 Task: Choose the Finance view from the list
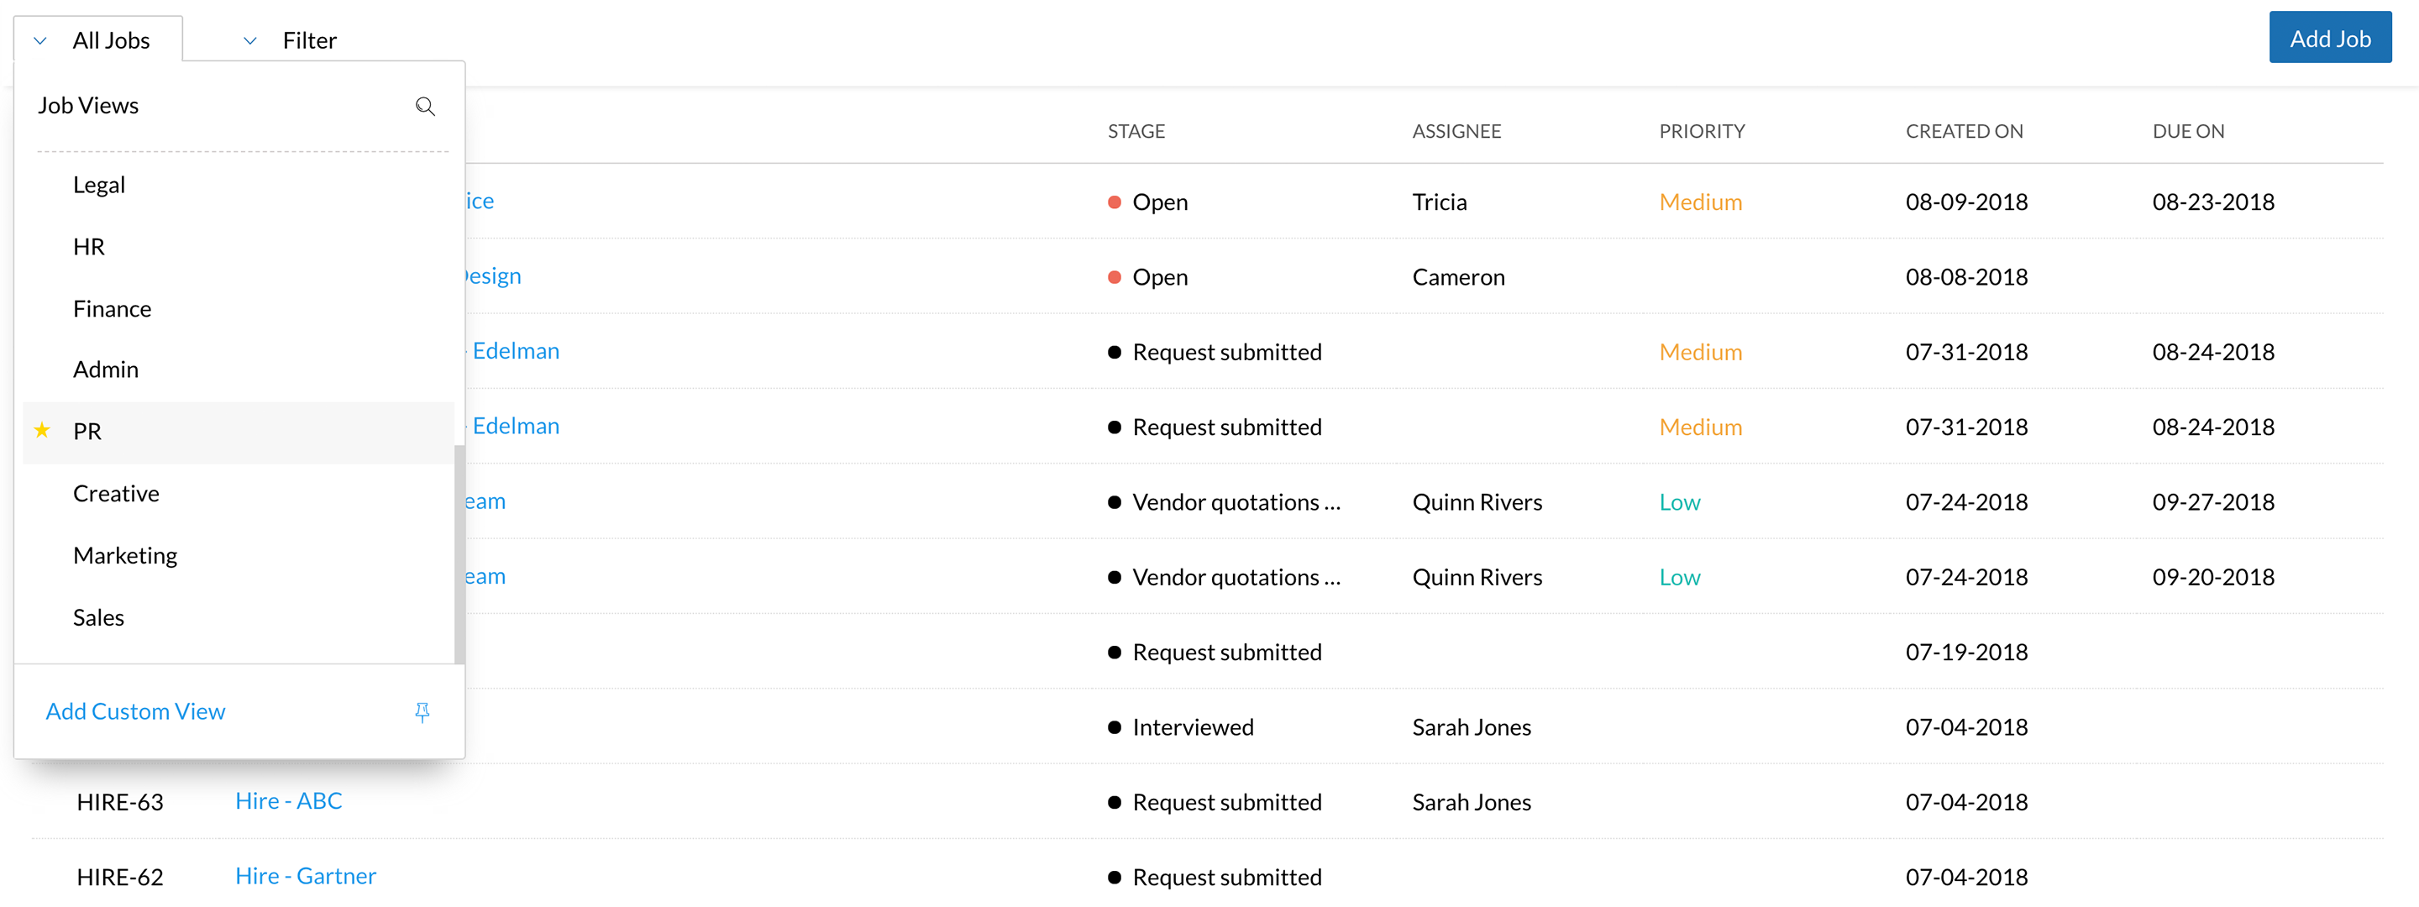(x=112, y=309)
